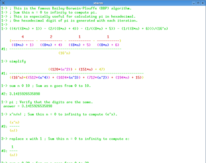Click the '(151*n)' term in numerator
Viewport: 206px width, 163px height.
[x=86, y=69]
